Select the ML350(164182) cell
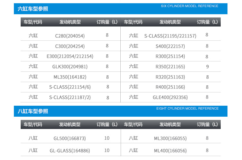This screenshot has height=160, width=242. [x=70, y=77]
